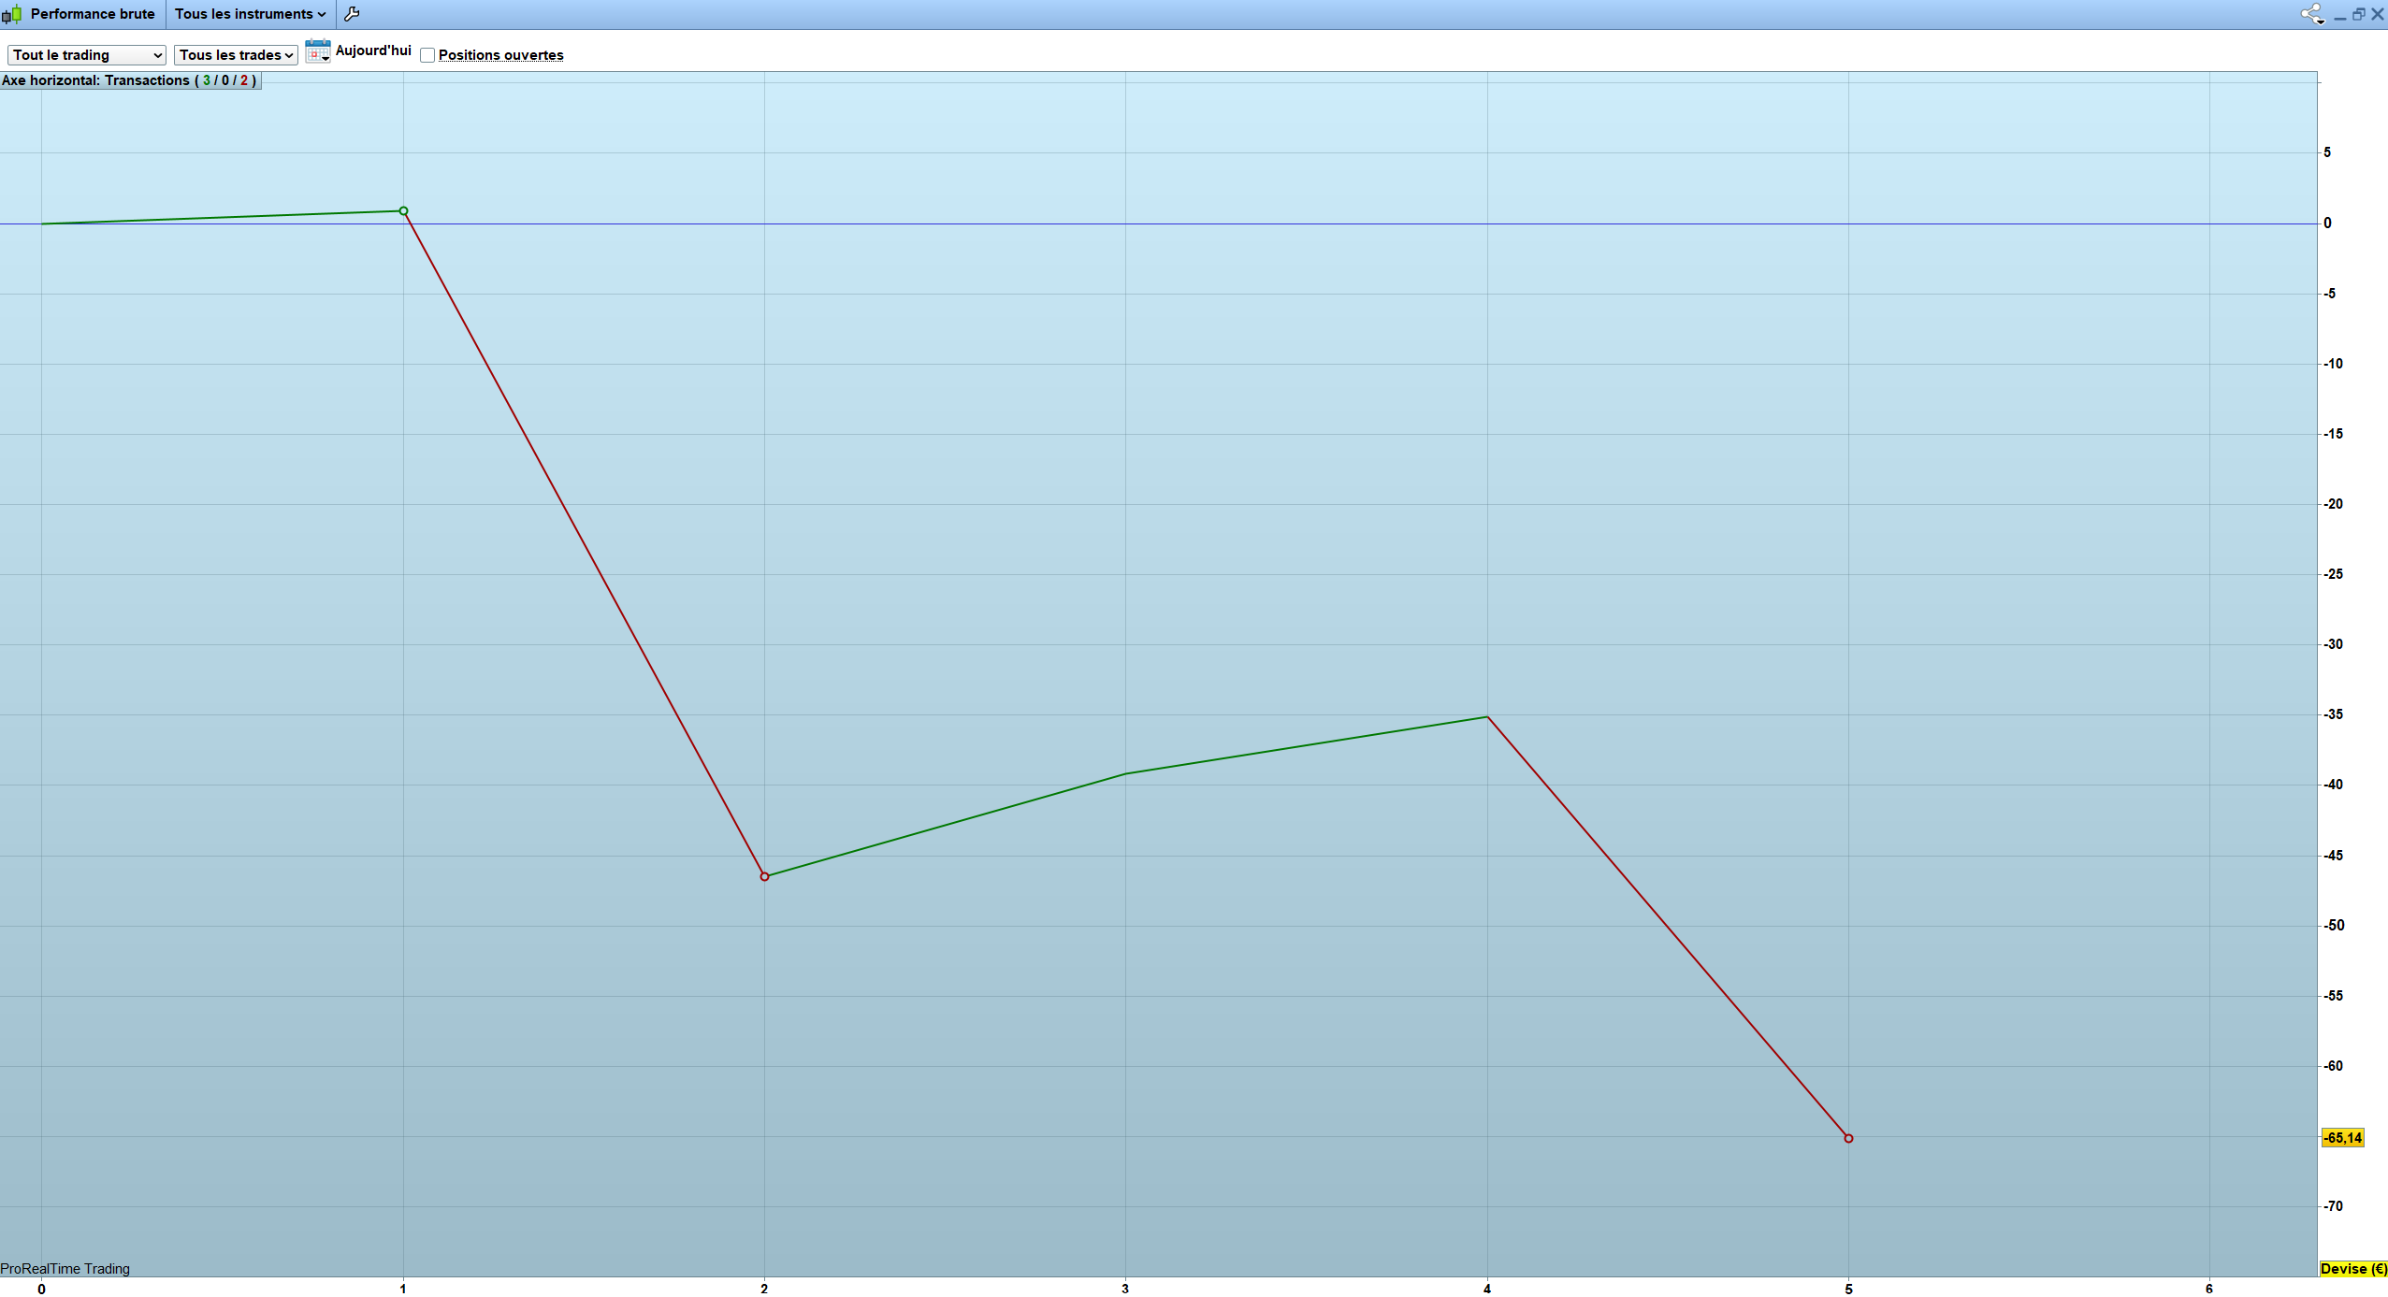This screenshot has width=2388, height=1297.
Task: Click the calendar date picker icon
Action: tap(317, 51)
